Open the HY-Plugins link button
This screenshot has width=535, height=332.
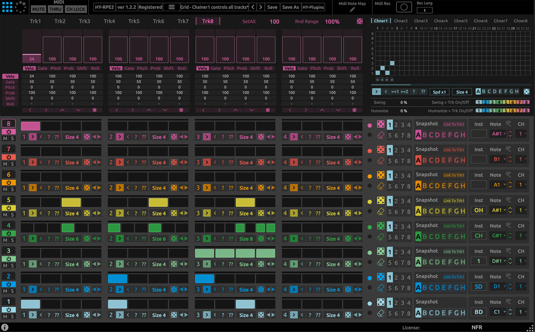click(313, 7)
